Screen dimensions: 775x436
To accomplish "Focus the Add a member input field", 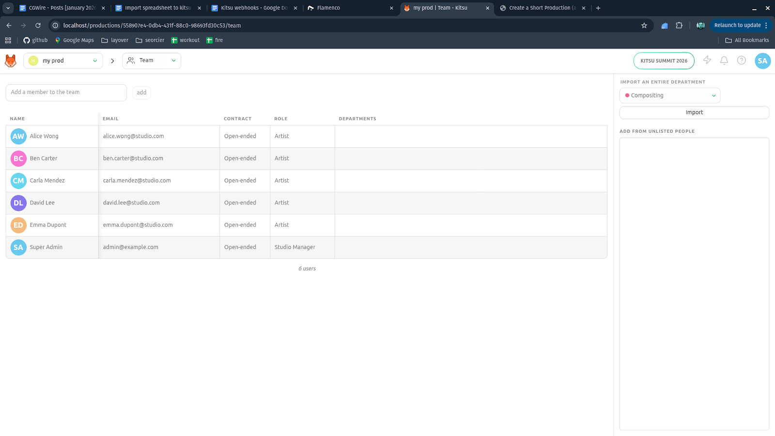I will click(66, 93).
